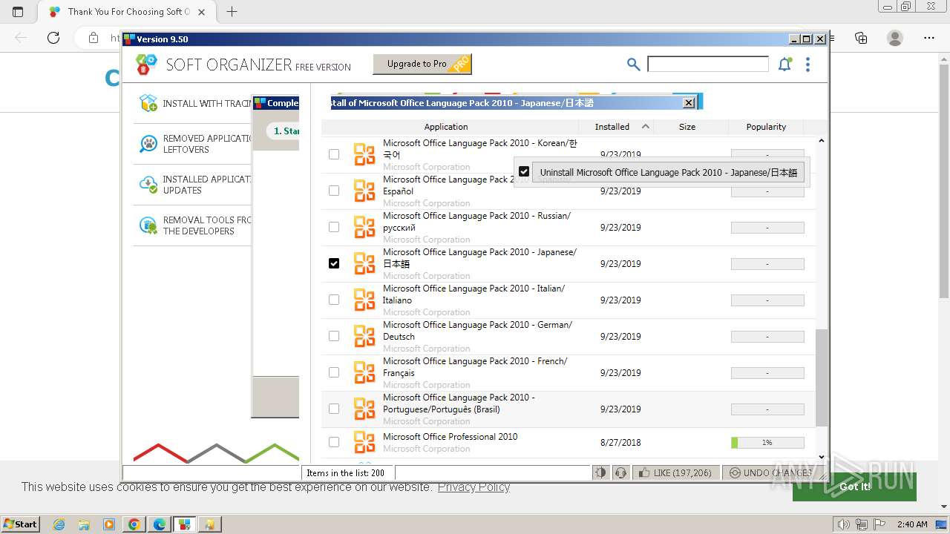Open the Privacy Policy link
Viewport: 950px width, 534px height.
tap(474, 487)
